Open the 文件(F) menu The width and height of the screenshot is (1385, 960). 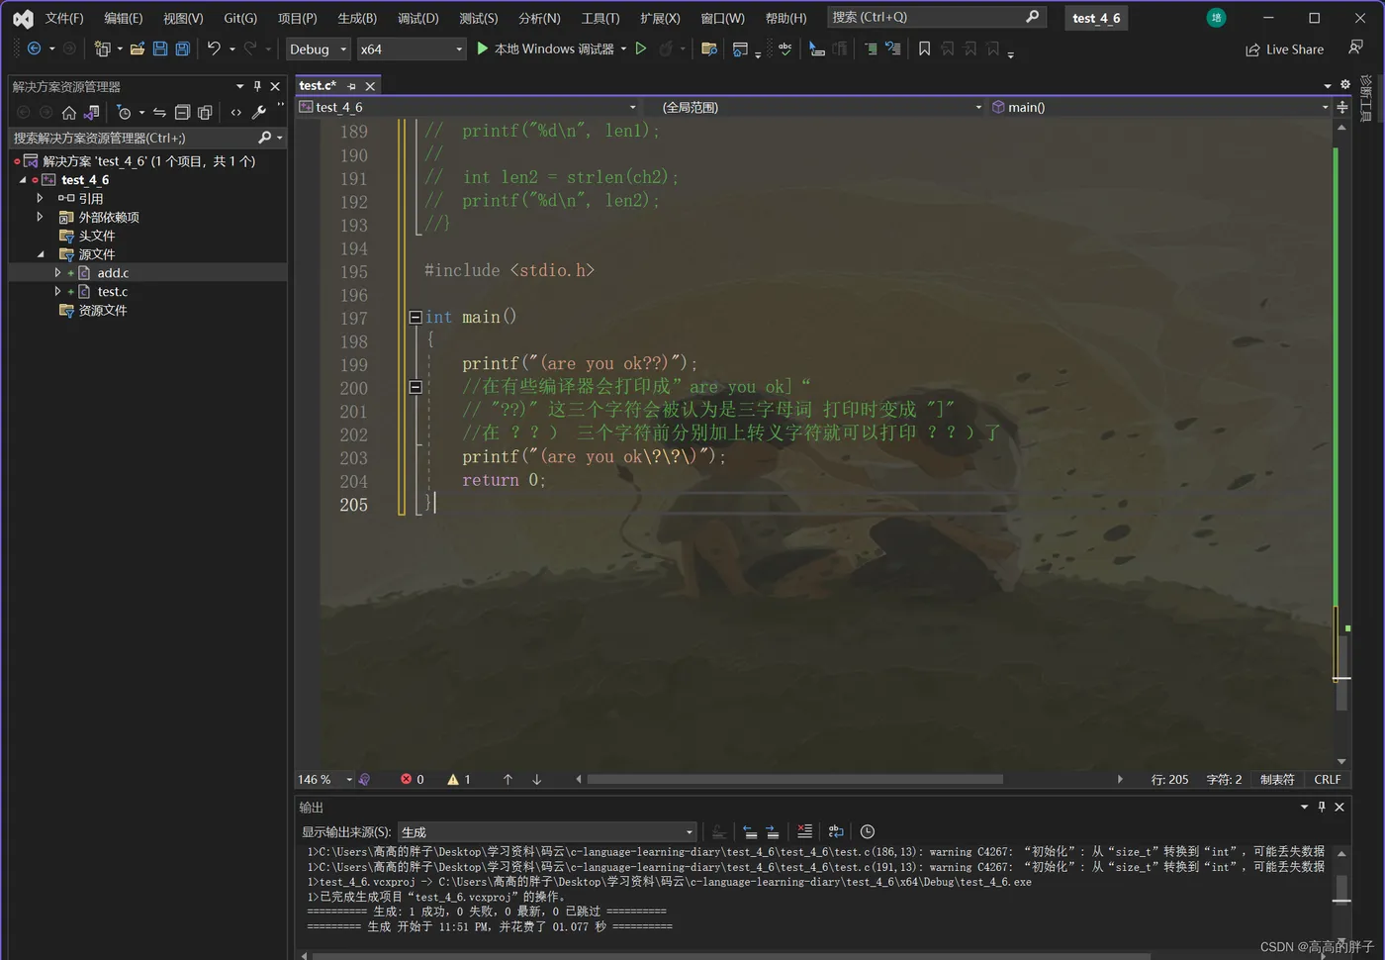[64, 18]
